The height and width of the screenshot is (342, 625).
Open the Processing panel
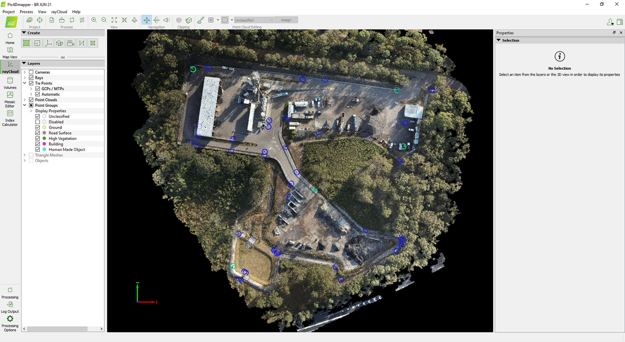[x=10, y=293]
